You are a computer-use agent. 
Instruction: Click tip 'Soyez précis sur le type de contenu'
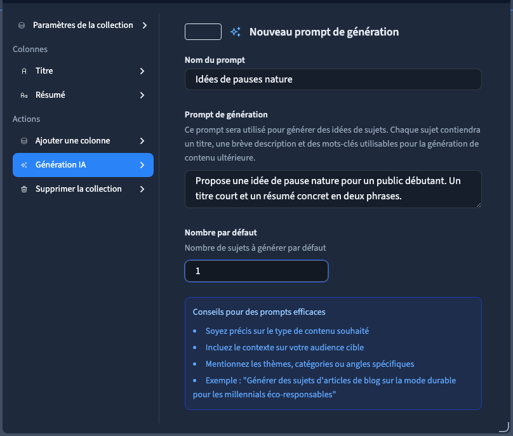[287, 331]
